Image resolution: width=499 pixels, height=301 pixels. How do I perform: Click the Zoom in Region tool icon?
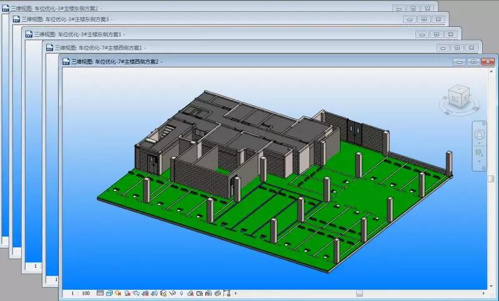pos(479,153)
